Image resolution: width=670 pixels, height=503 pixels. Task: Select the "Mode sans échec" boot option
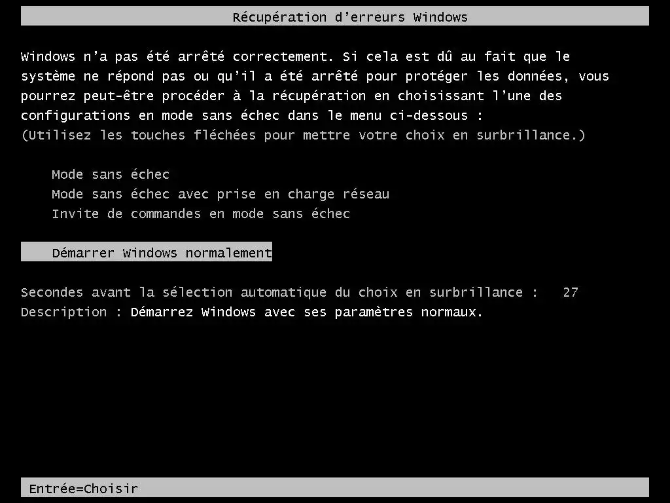pyautogui.click(x=111, y=174)
